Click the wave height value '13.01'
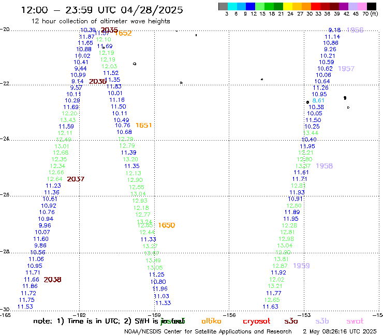The height and width of the screenshot is (336, 383). pyautogui.click(x=62, y=146)
